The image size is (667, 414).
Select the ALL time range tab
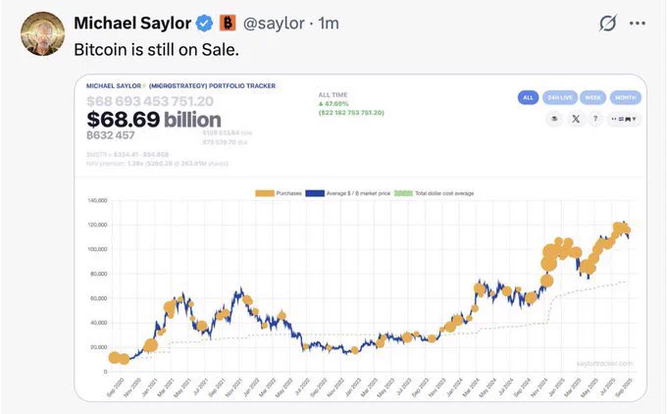[x=528, y=97]
